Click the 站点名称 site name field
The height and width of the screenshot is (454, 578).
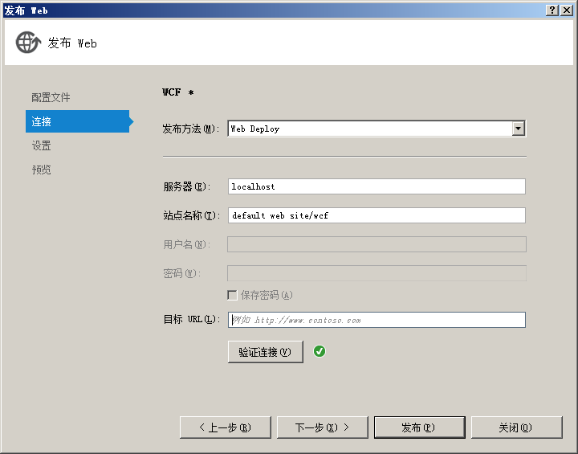coord(377,215)
